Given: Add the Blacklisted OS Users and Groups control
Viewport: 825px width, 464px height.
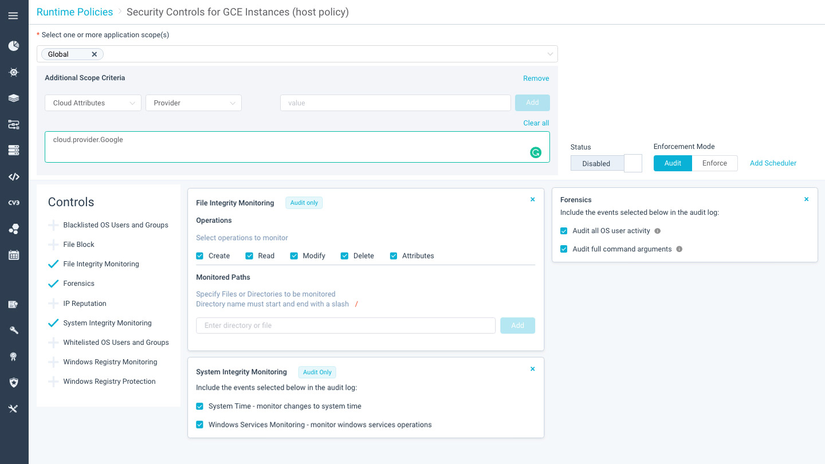Looking at the screenshot, I should pyautogui.click(x=53, y=225).
